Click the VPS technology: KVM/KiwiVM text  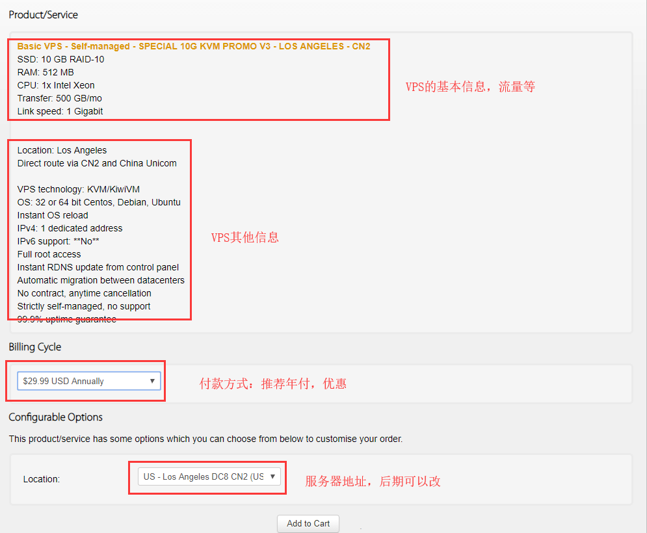pyautogui.click(x=78, y=189)
